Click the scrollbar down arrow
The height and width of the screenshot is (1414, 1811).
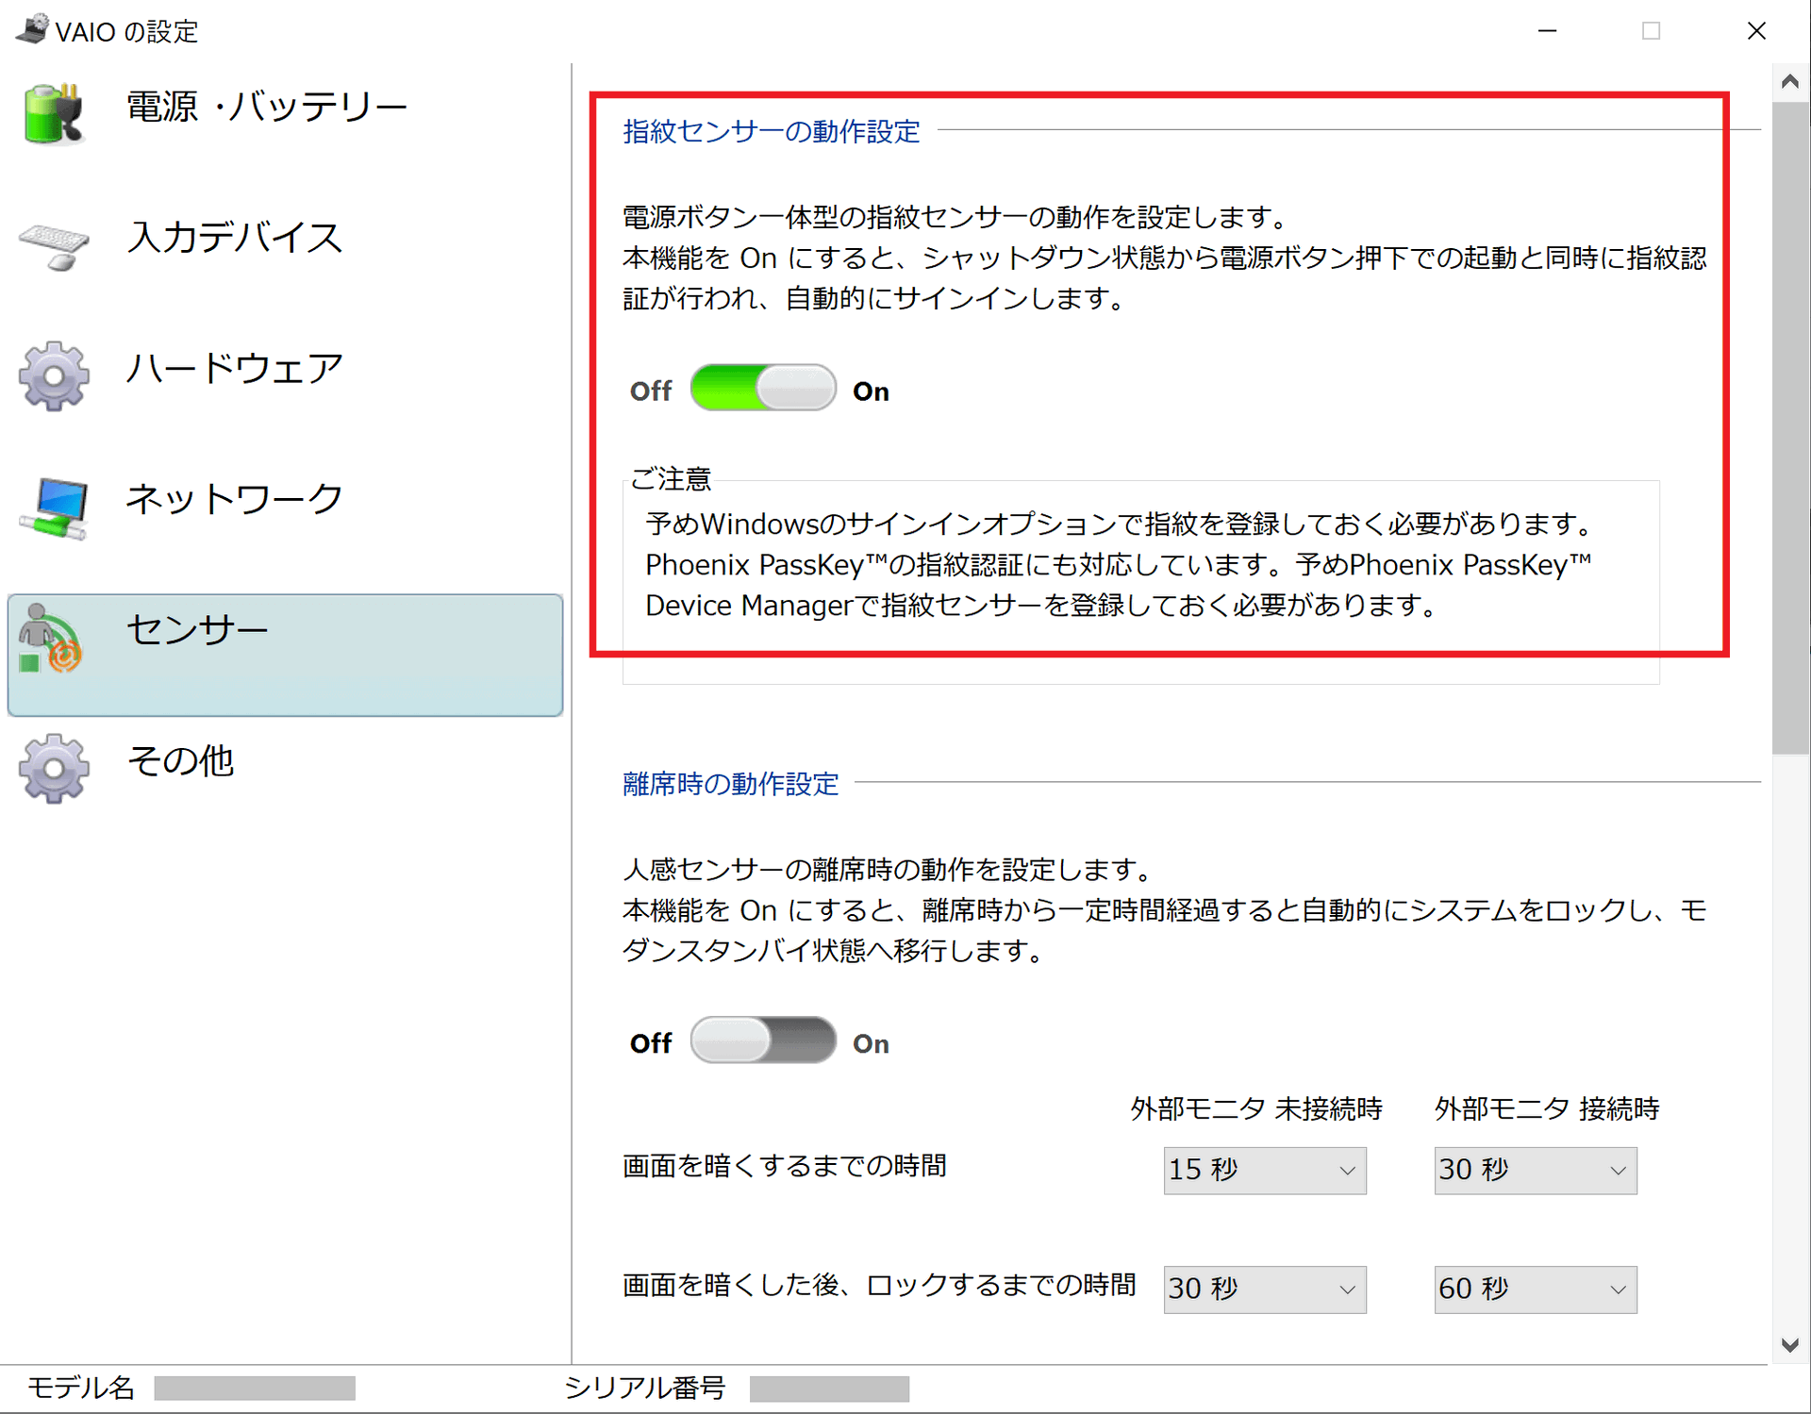click(1789, 1344)
